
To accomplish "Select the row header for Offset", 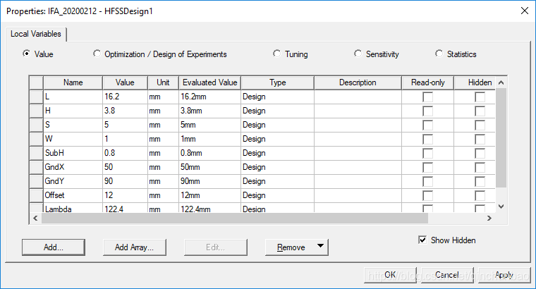I will (x=36, y=195).
